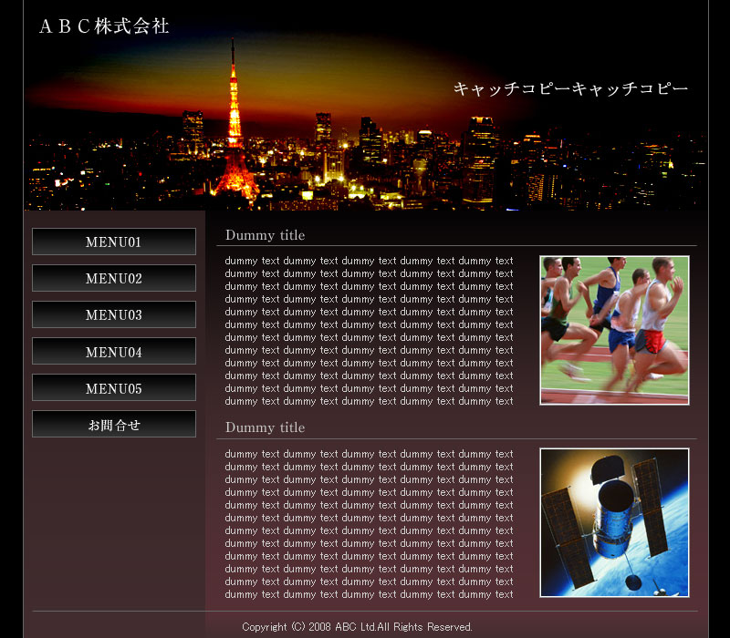Click the Tokyo Tower night header image
The height and width of the screenshot is (638, 730).
click(366, 106)
